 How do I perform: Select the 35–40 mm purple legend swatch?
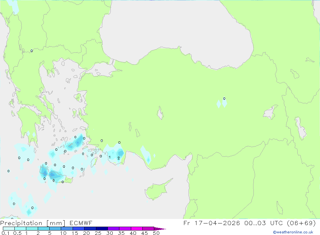coord(125,229)
